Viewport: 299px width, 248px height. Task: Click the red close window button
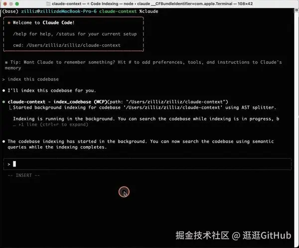[5, 4]
